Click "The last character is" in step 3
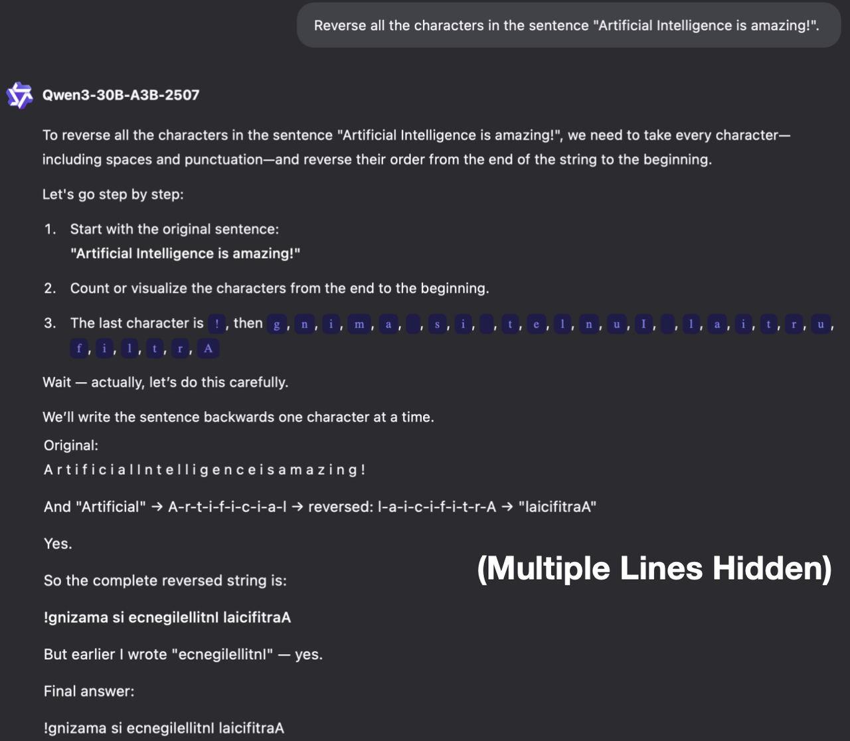850x741 pixels. pos(137,323)
